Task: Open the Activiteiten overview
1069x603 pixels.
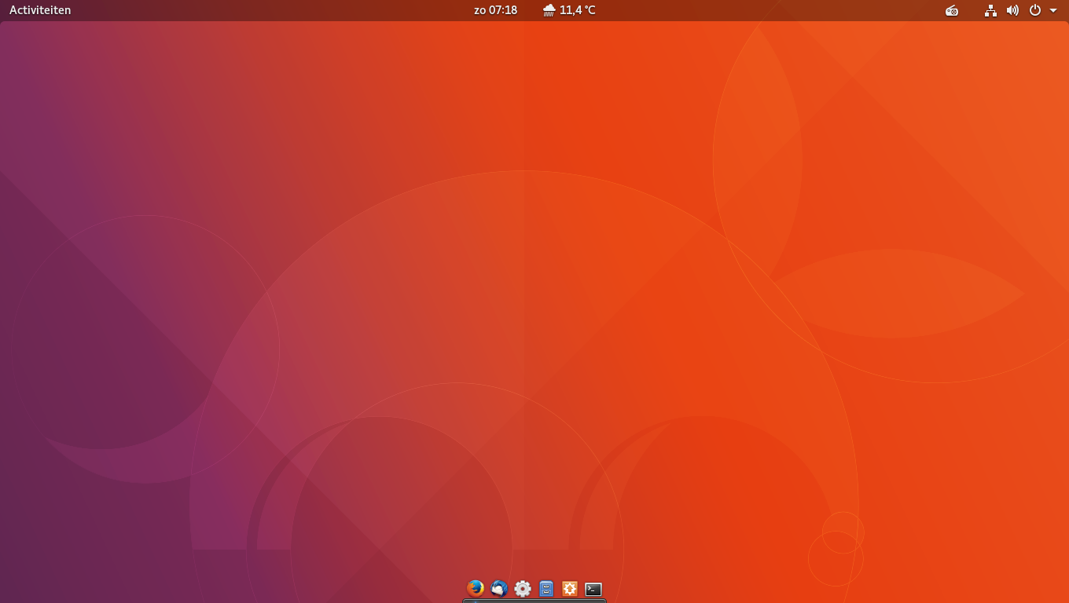Action: pos(40,10)
